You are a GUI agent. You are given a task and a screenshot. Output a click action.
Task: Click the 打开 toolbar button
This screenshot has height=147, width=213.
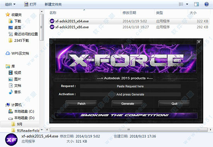30,4
